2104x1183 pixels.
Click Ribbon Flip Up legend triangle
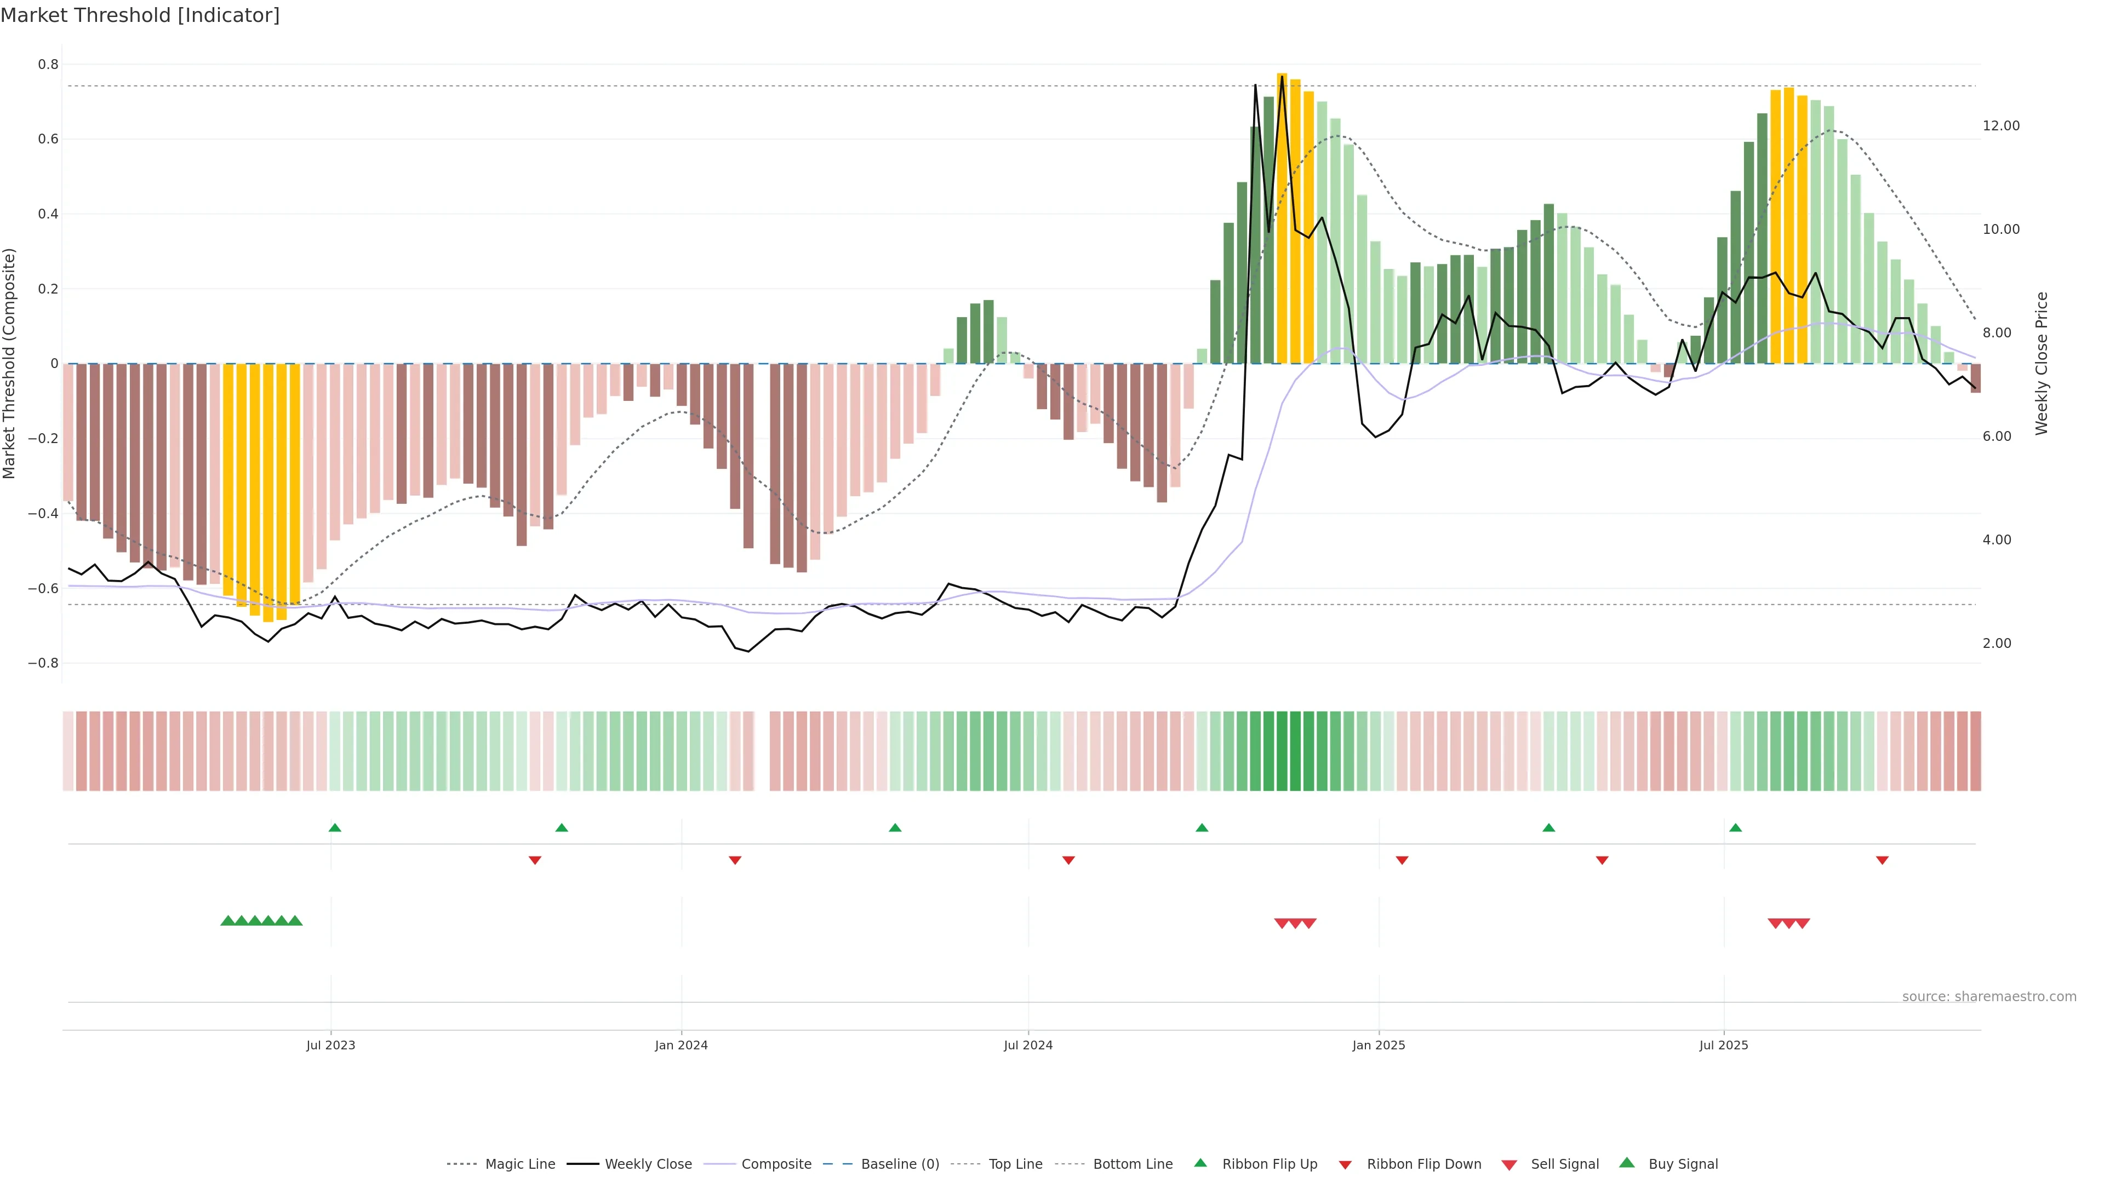point(1200,1163)
